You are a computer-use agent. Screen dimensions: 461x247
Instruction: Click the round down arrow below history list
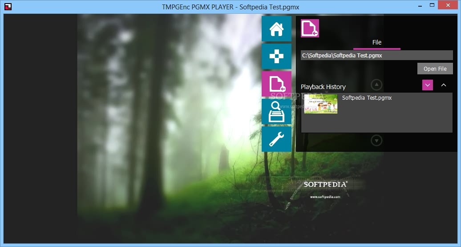coord(376,141)
